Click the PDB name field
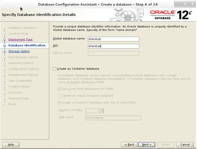Viewport: 197px width, 149px height. 113,118
